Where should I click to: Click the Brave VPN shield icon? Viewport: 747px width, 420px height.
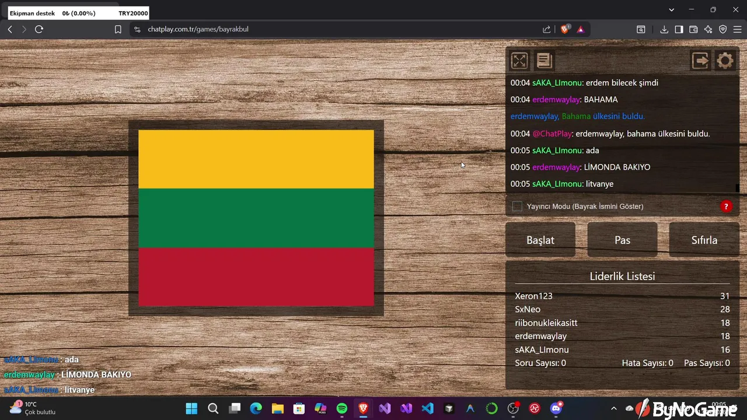[x=722, y=29]
